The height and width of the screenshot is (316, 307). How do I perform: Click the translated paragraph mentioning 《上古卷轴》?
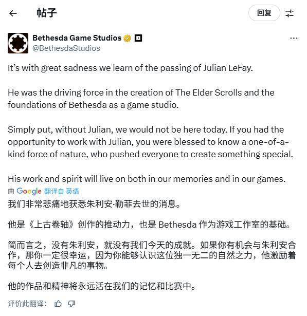point(149,225)
